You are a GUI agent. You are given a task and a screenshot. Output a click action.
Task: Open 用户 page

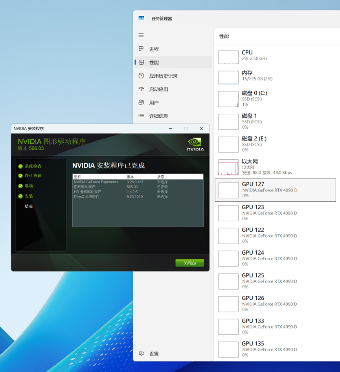[154, 102]
